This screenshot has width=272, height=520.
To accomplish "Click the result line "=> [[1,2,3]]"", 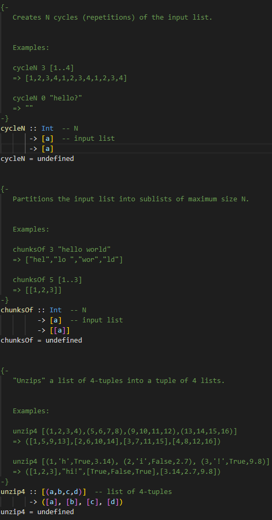I will pyautogui.click(x=37, y=290).
